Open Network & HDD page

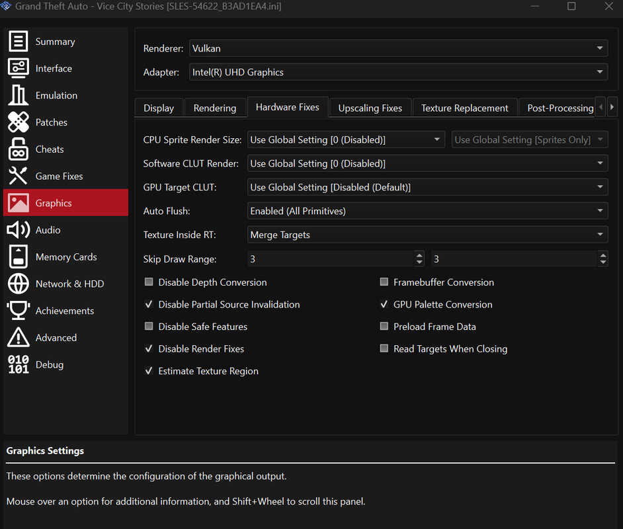pos(65,284)
